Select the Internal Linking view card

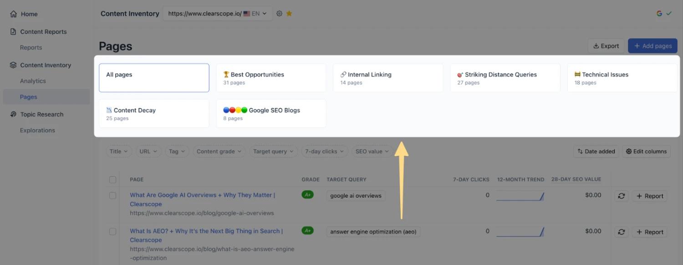click(x=388, y=78)
